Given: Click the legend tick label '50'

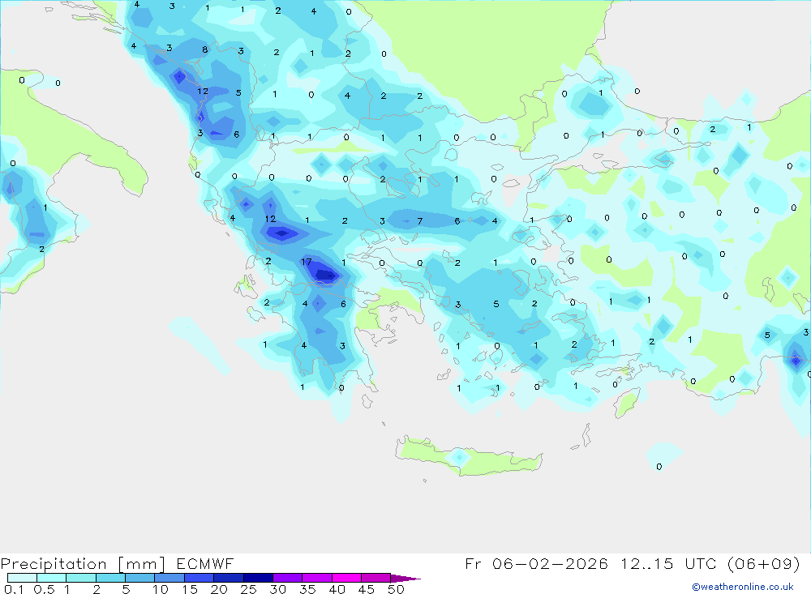Looking at the screenshot, I should pyautogui.click(x=396, y=589).
